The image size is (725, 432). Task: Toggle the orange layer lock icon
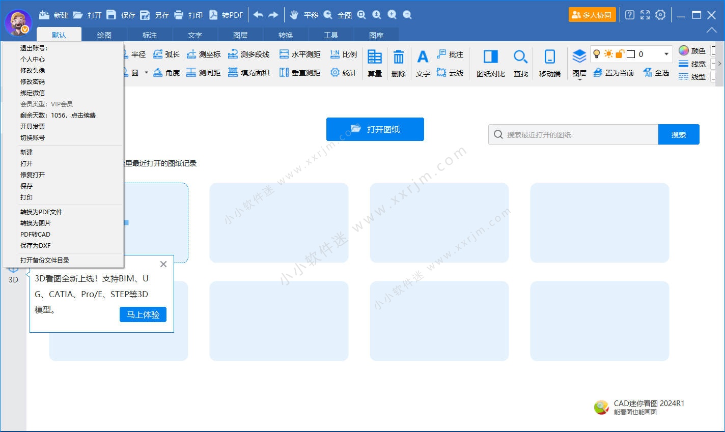620,54
